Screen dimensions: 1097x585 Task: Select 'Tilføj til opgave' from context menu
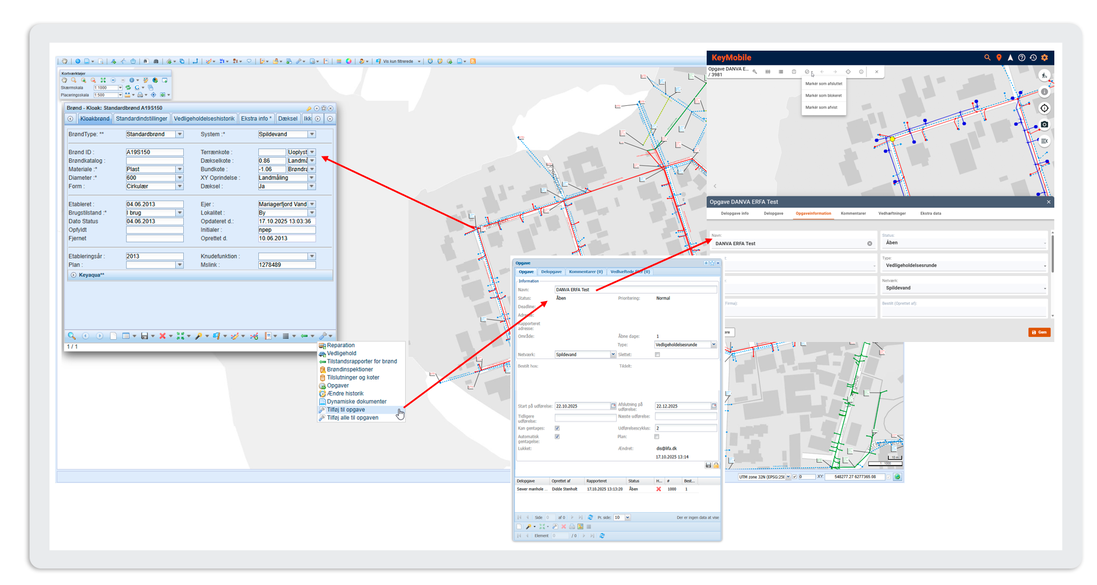[x=346, y=410]
